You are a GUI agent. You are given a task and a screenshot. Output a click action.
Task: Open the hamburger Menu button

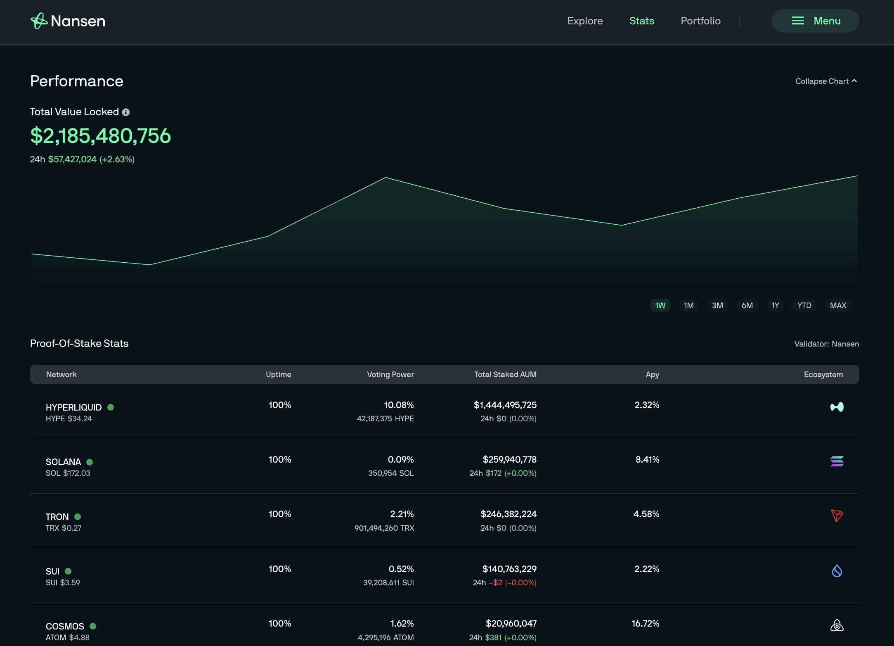(815, 21)
